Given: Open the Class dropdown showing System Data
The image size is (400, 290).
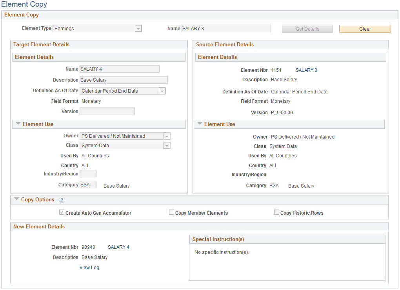Looking at the screenshot, I should click(x=167, y=146).
